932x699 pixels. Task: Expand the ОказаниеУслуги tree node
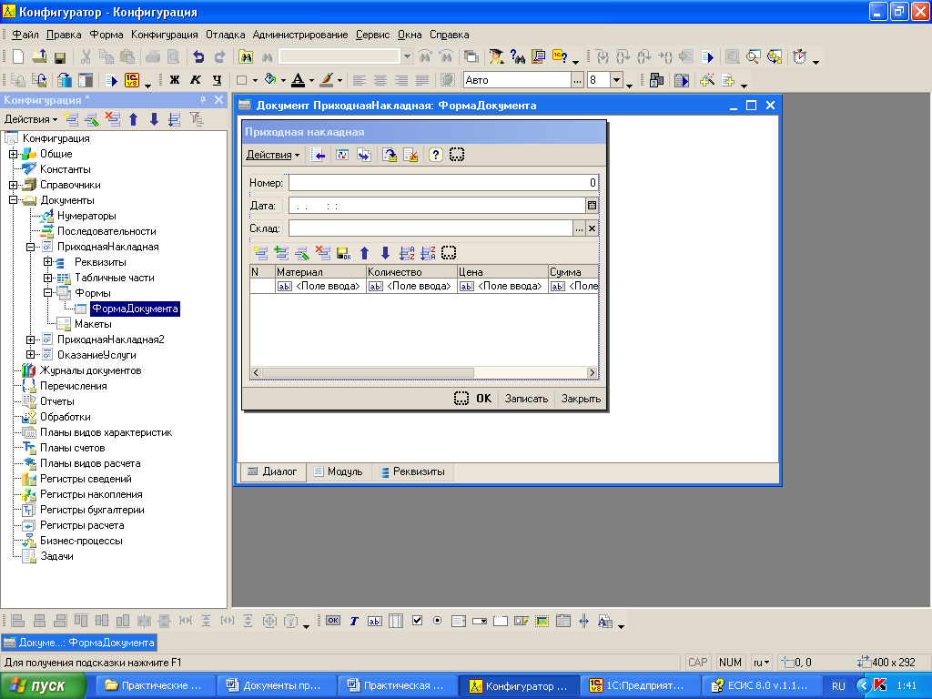pyautogui.click(x=30, y=355)
